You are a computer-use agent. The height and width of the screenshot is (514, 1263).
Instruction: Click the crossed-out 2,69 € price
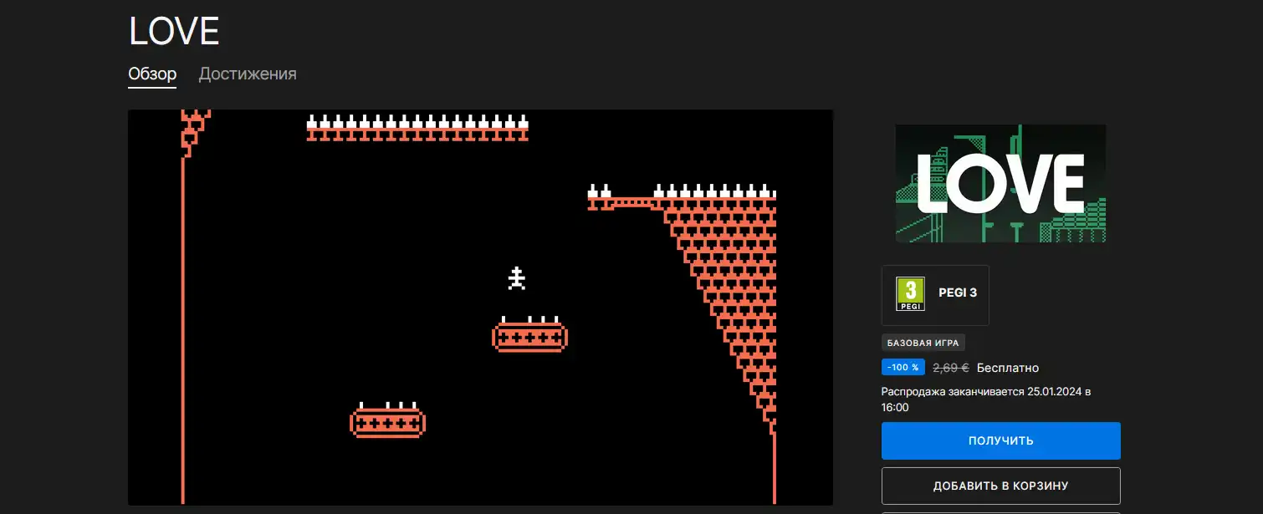951,368
